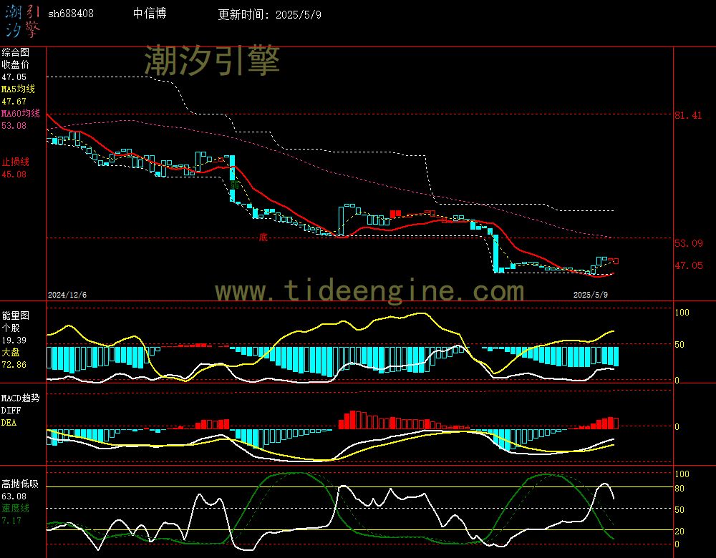Click the DIFF legend label
This screenshot has width=716, height=558.
pyautogui.click(x=11, y=411)
